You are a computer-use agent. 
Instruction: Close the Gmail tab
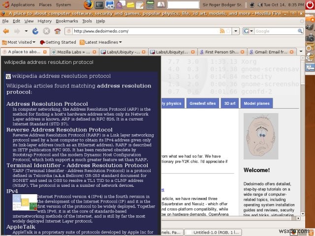[x=292, y=52]
